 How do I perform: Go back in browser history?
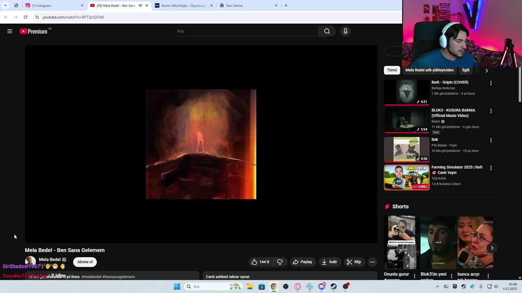pos(6,17)
